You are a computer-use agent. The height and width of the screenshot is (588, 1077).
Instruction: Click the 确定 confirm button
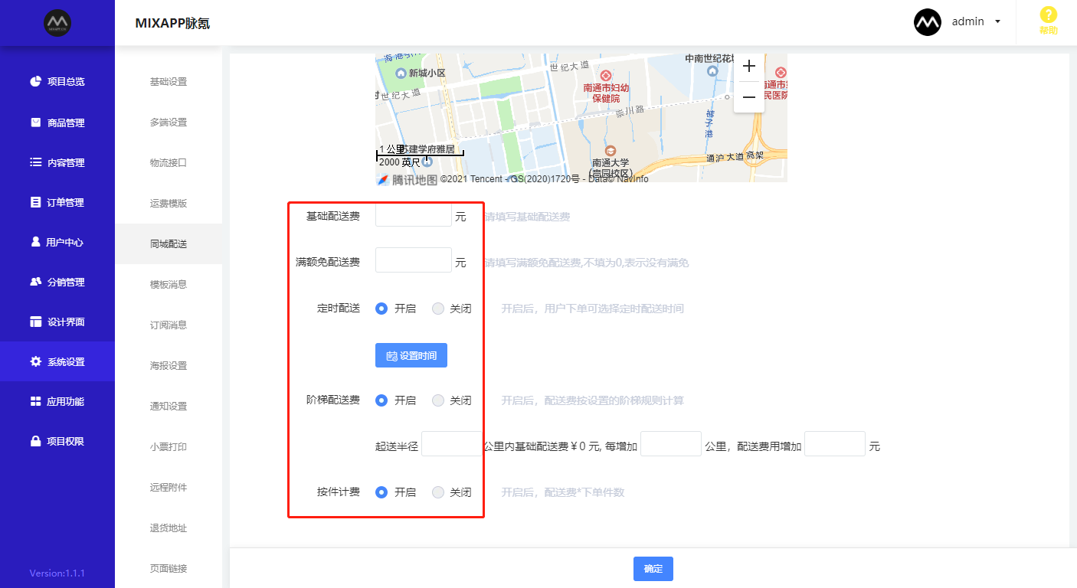653,569
